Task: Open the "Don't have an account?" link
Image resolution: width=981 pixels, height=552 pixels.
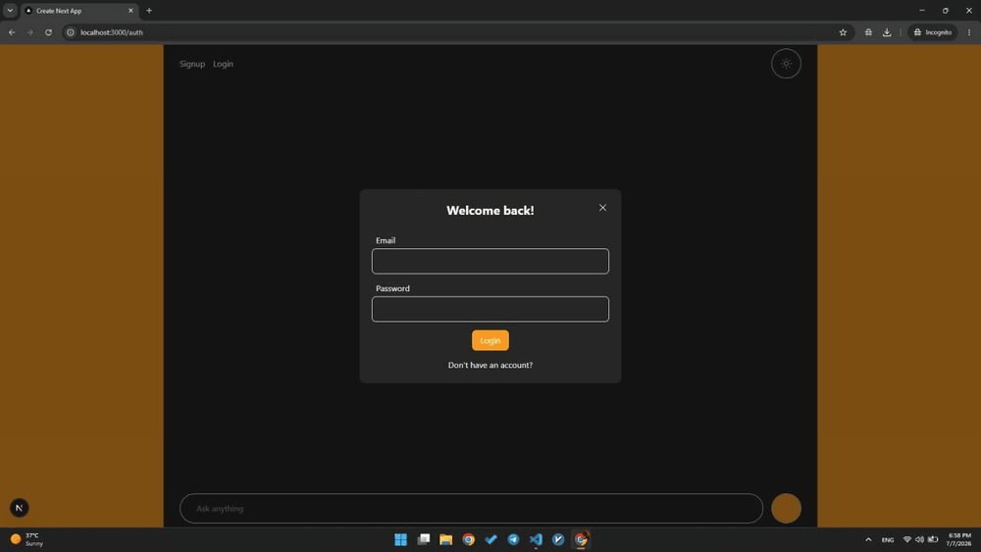Action: coord(490,365)
